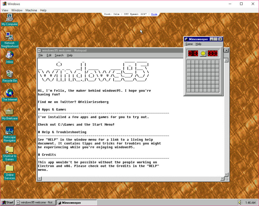Image resolution: width=259 pixels, height=206 pixels.
Task: Click the volume speaker tray icon
Action: pos(240,202)
